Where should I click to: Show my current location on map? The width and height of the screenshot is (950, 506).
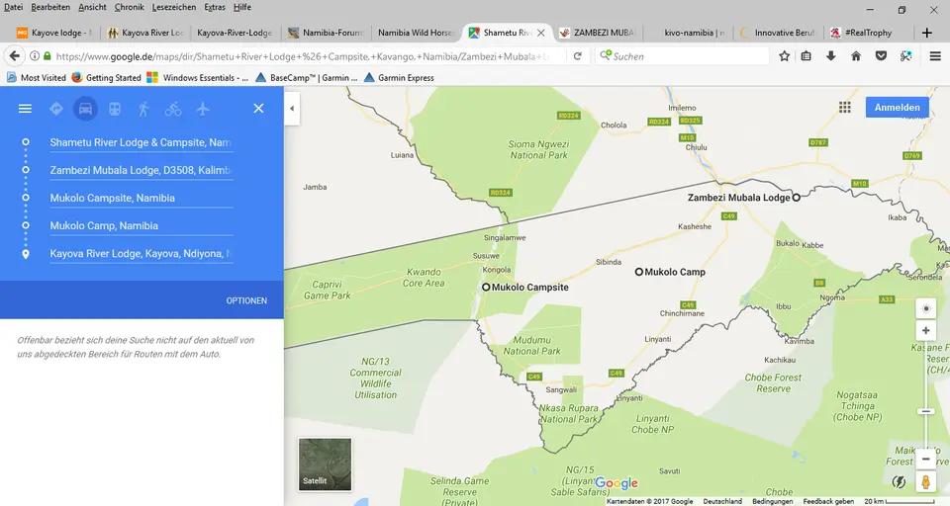click(926, 308)
